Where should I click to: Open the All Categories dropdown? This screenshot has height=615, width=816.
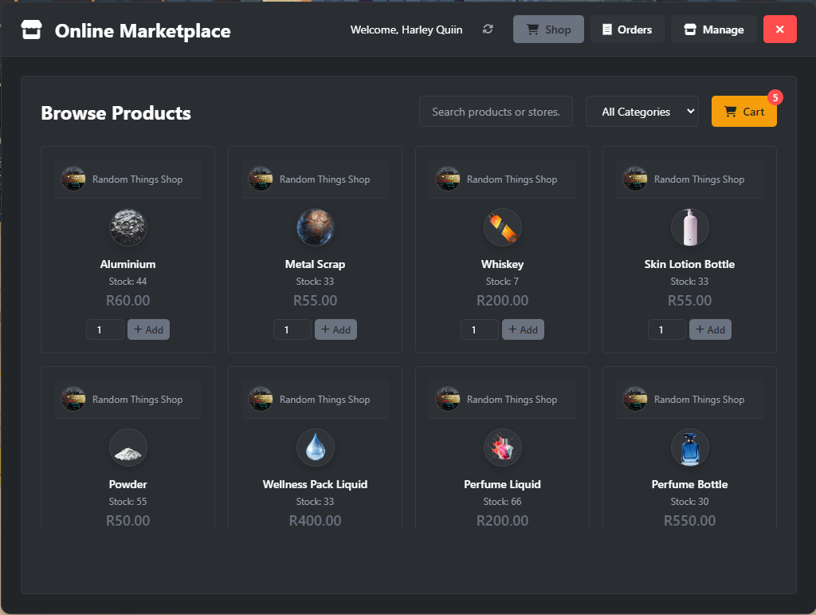coord(641,112)
